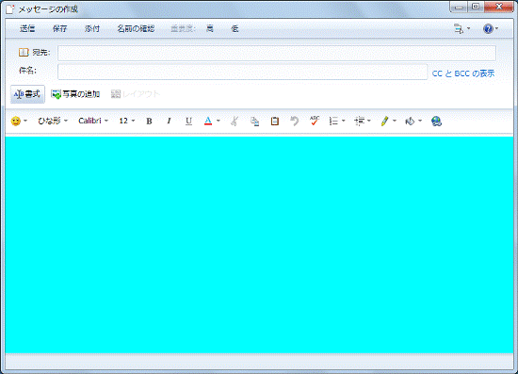
Task: Expand the highlighter color dropdown arrow
Action: coord(394,121)
